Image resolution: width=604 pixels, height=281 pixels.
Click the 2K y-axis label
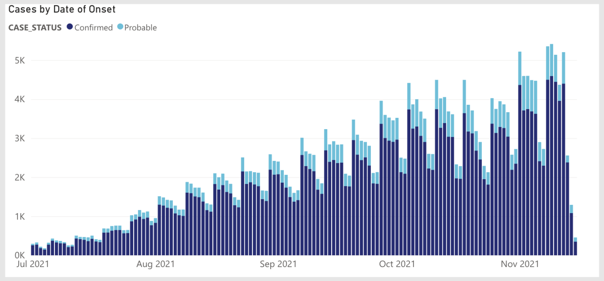click(x=20, y=178)
